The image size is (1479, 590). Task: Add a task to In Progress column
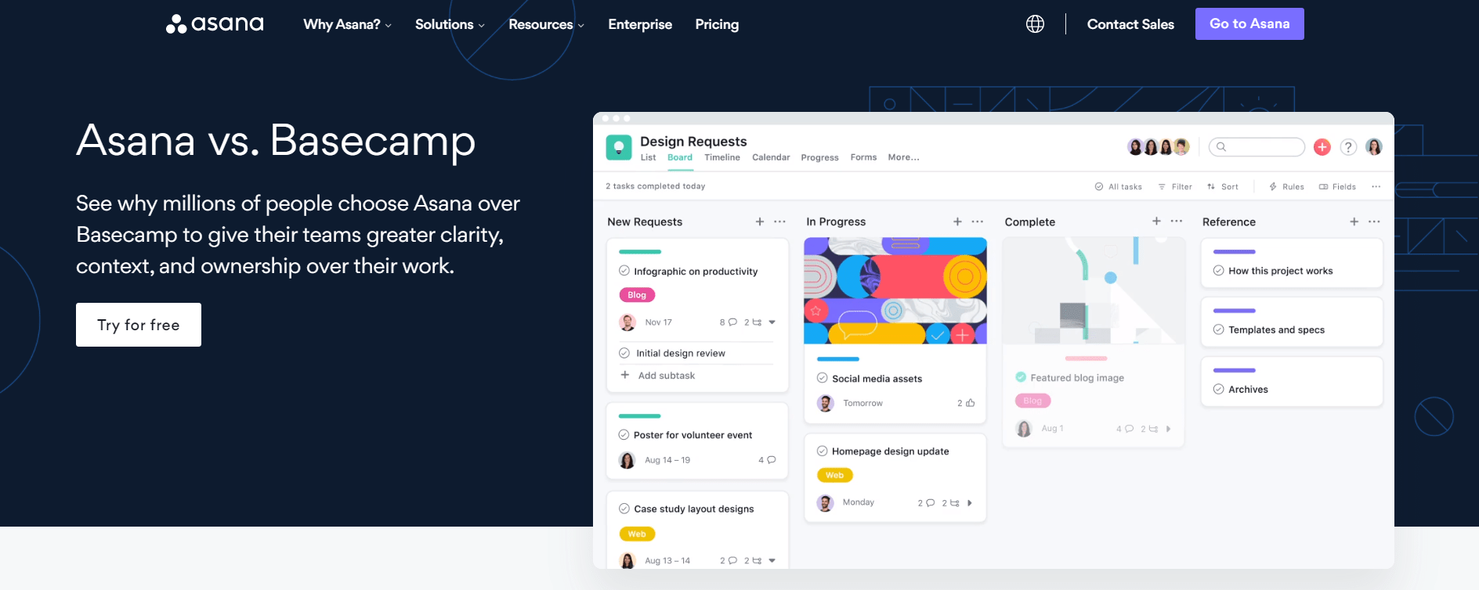(957, 221)
